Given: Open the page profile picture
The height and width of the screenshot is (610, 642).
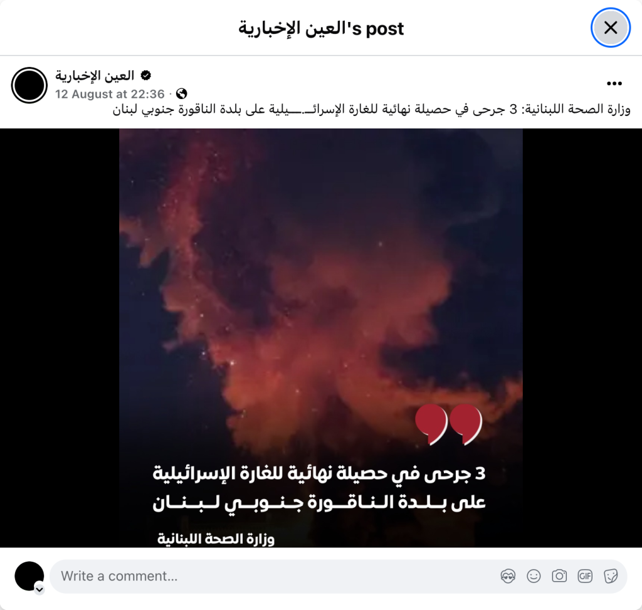Looking at the screenshot, I should click(x=29, y=85).
